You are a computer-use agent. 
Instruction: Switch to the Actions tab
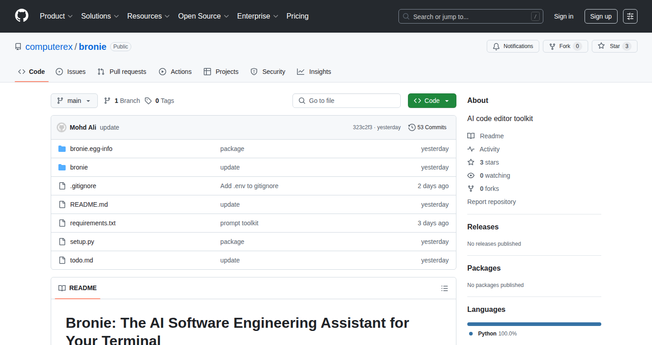(175, 72)
